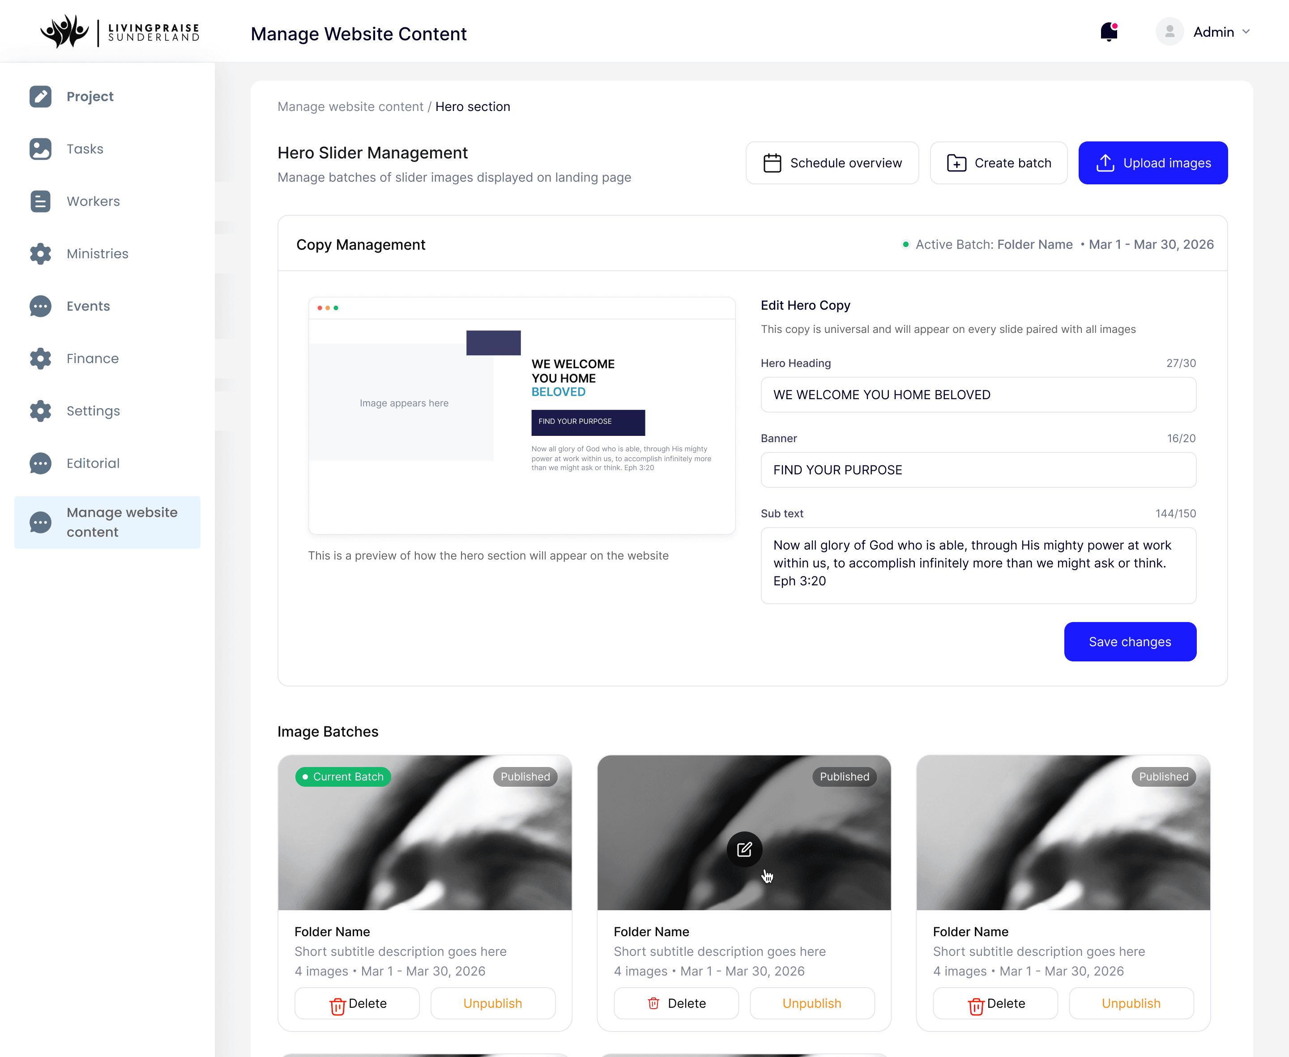Expand the Admin dropdown chevron

[1246, 32]
